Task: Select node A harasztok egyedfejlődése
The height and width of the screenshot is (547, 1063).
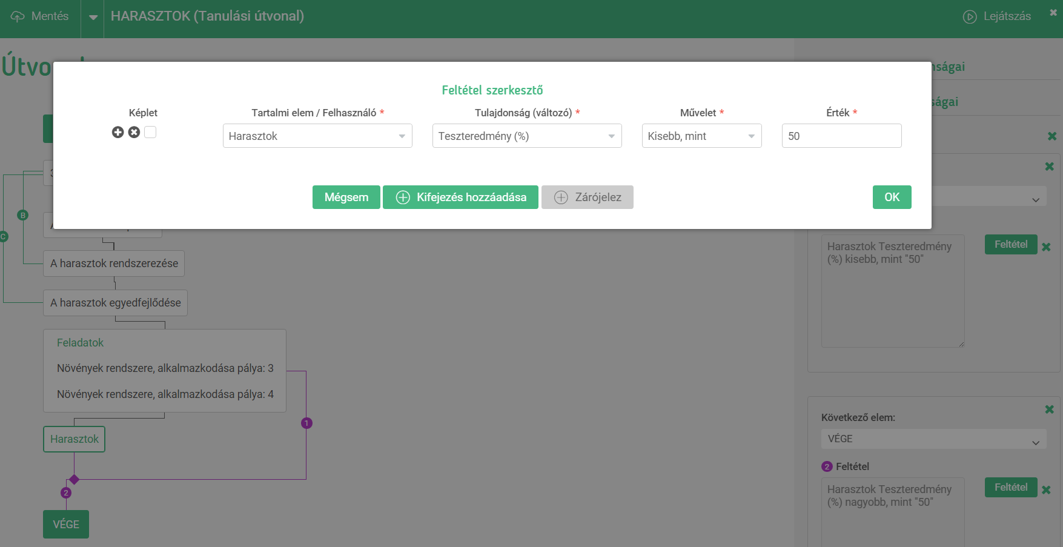Action: point(115,303)
